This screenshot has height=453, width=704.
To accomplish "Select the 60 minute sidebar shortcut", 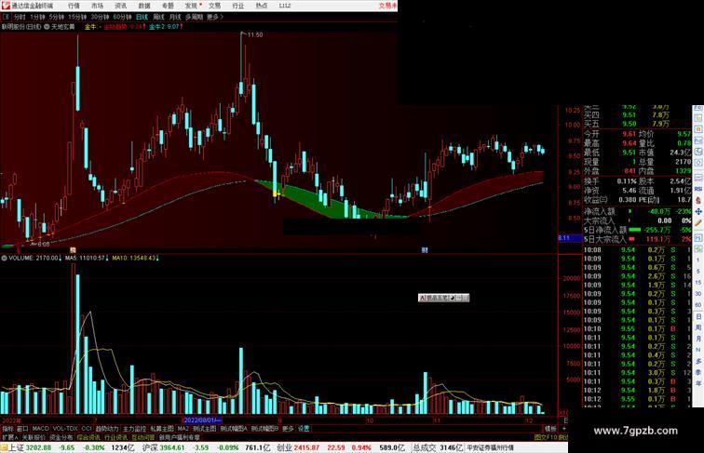I will coord(698,305).
